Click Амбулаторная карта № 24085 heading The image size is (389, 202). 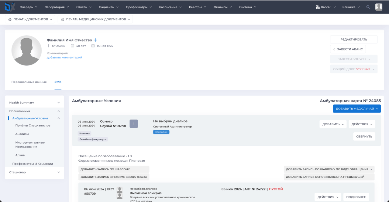[x=350, y=101]
